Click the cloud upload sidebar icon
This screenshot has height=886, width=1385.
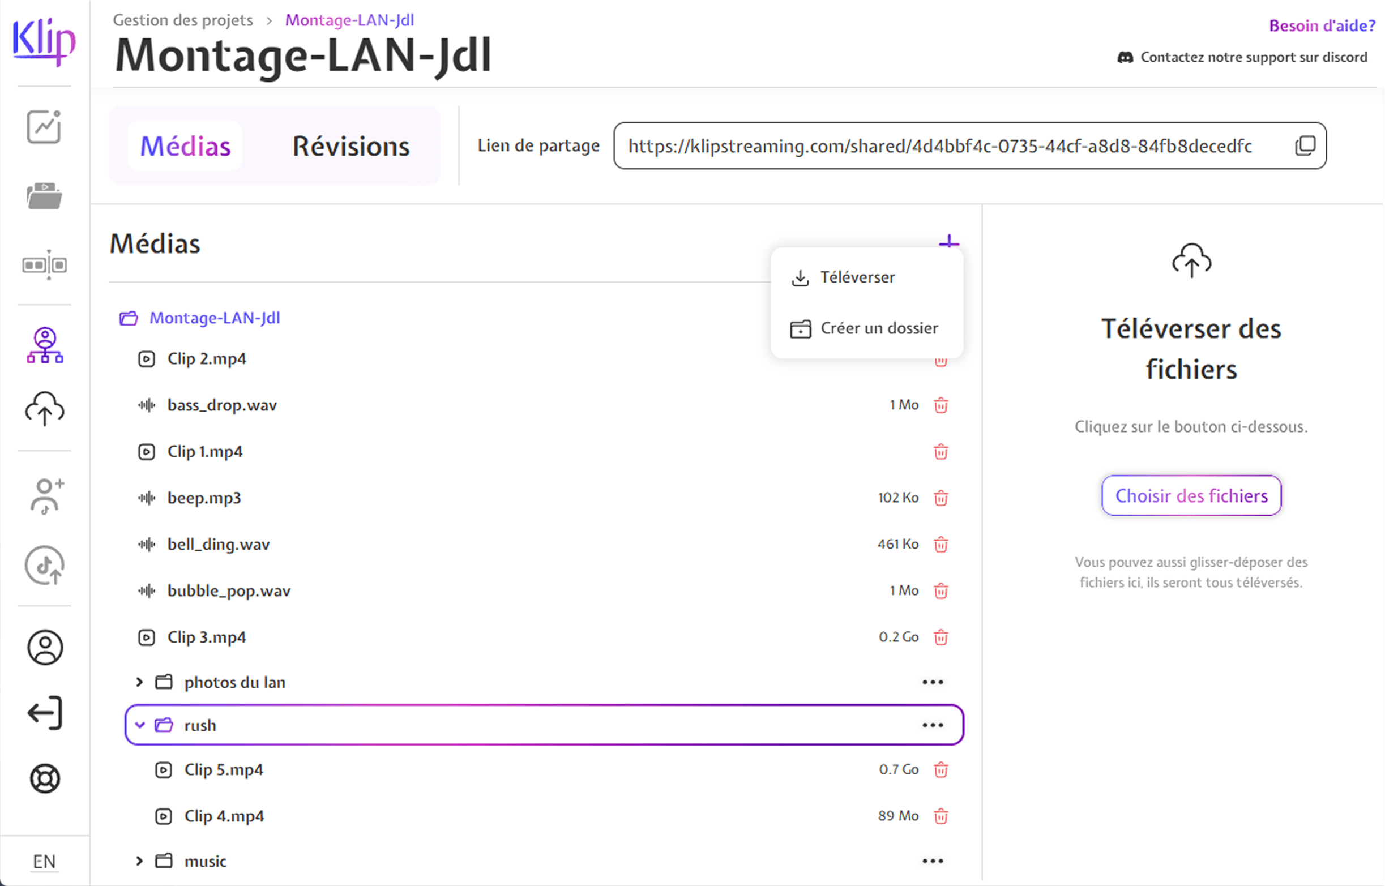point(44,409)
